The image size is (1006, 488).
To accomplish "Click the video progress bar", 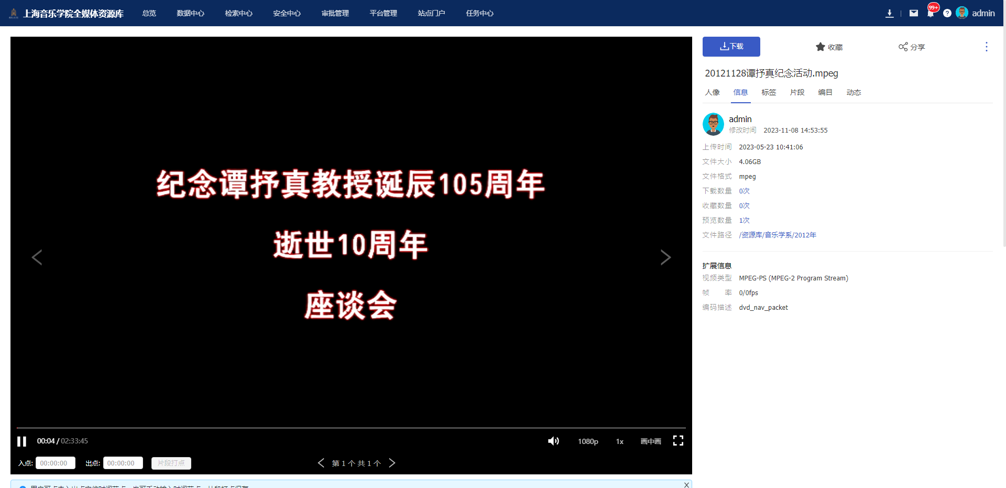I will pos(351,428).
